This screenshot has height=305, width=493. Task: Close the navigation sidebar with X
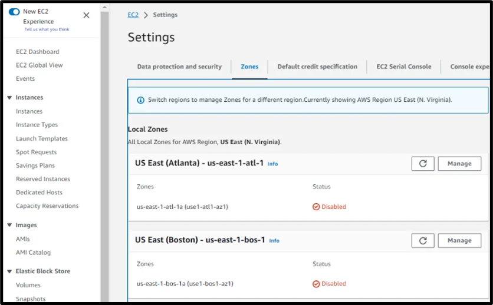tap(86, 15)
